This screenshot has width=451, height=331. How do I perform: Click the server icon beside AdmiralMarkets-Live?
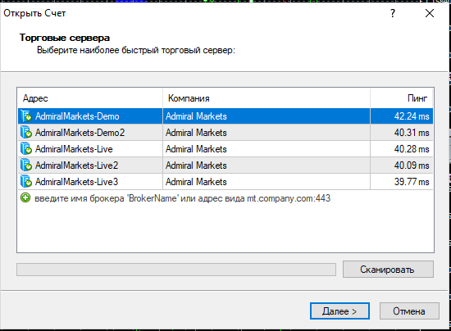click(x=26, y=149)
